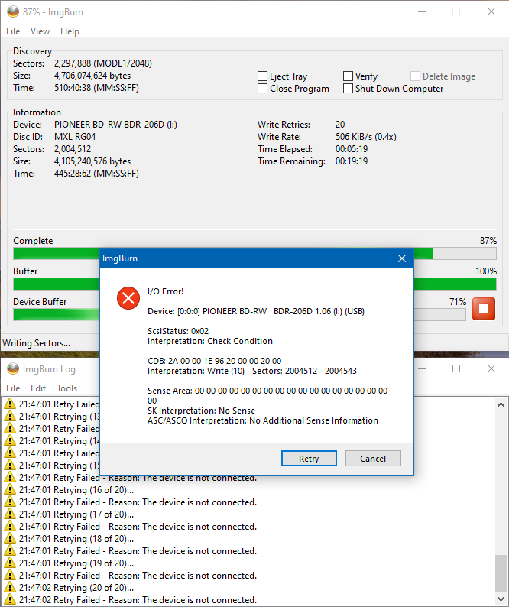Maximize the ImgBurn Log window

(456, 368)
